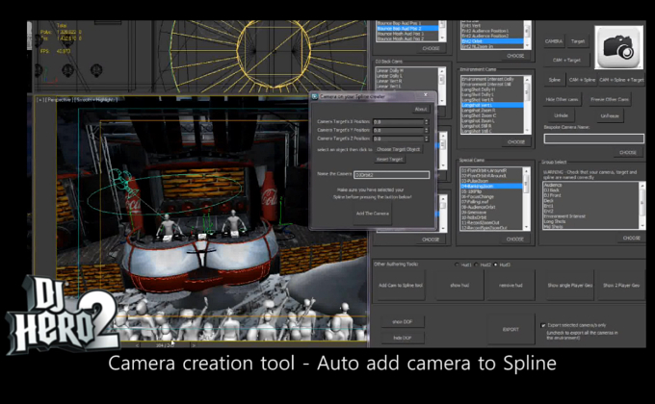This screenshot has width=655, height=404.
Task: Select Longshot Zoom C in Environment Cams list
Action: pos(479,115)
